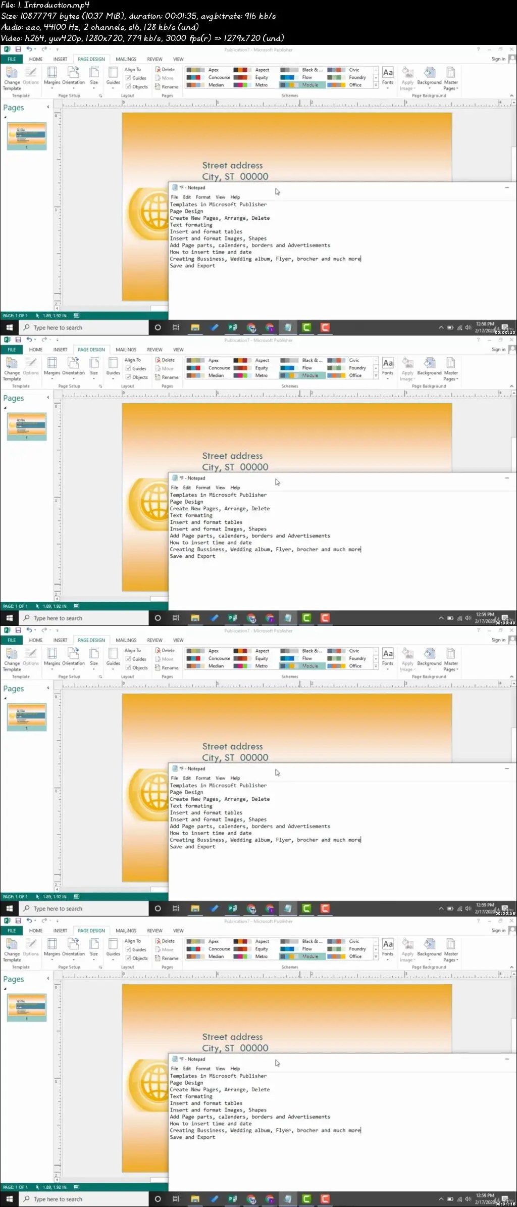Expand Schemes gallery More arrow in 00:00:58 frame
This screenshot has width=517, height=1207.
376,666
